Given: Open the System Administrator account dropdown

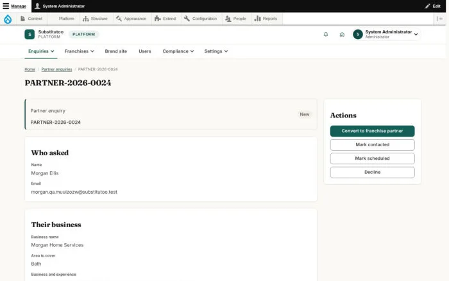Looking at the screenshot, I should [x=387, y=35].
